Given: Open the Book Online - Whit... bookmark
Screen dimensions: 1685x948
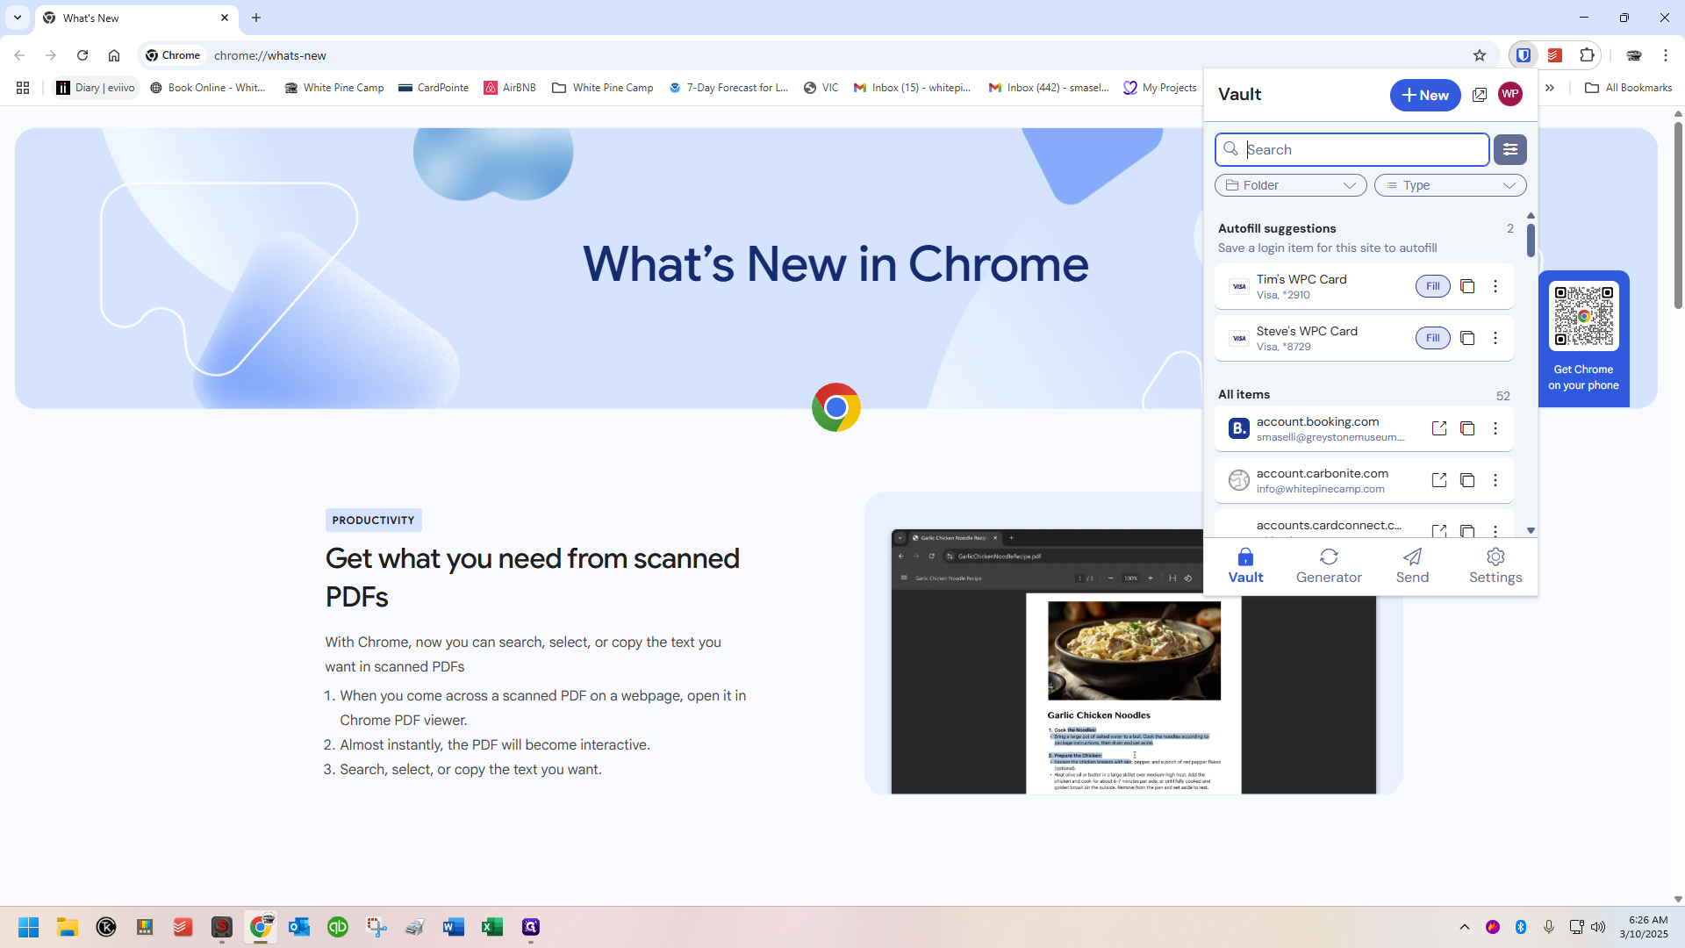Looking at the screenshot, I should pos(208,88).
